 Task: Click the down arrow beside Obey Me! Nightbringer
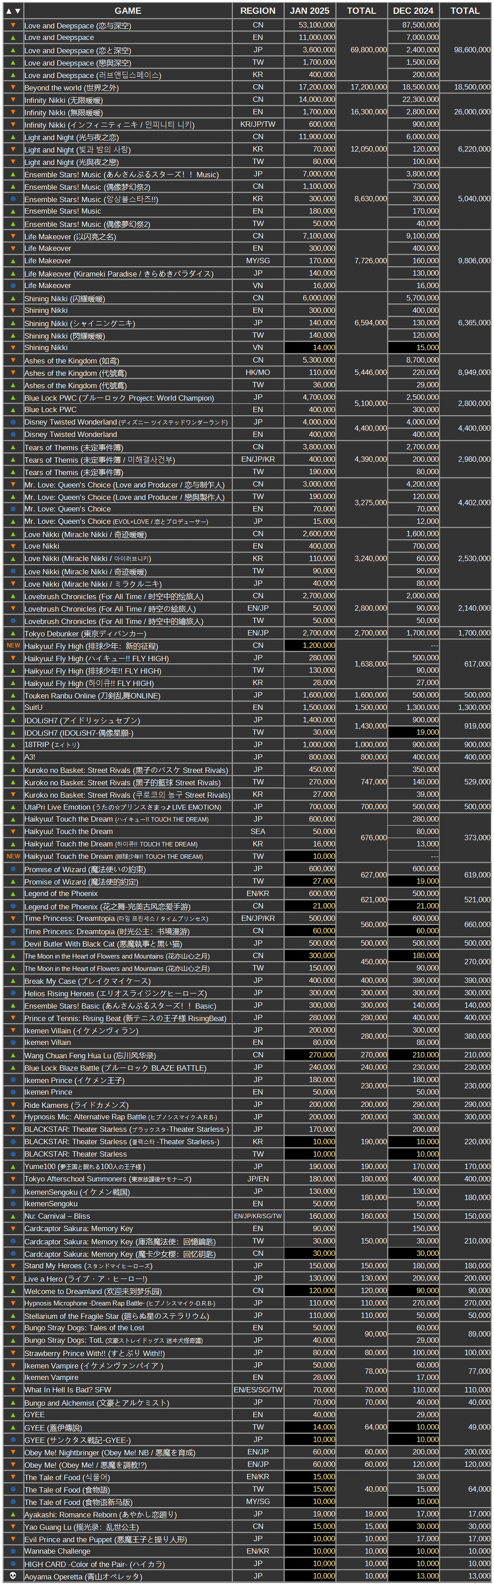click(13, 1452)
